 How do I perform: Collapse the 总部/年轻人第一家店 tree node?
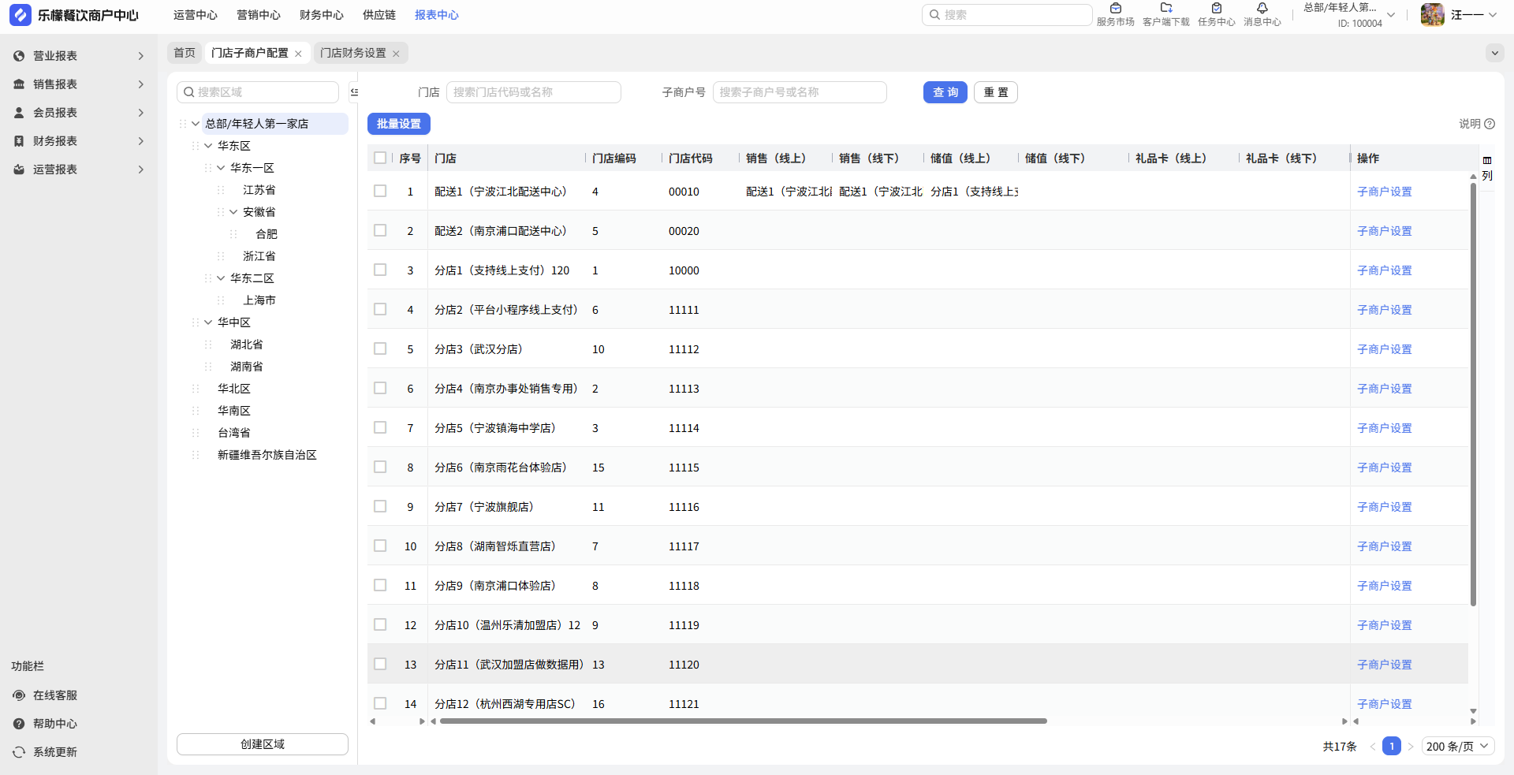(x=196, y=124)
